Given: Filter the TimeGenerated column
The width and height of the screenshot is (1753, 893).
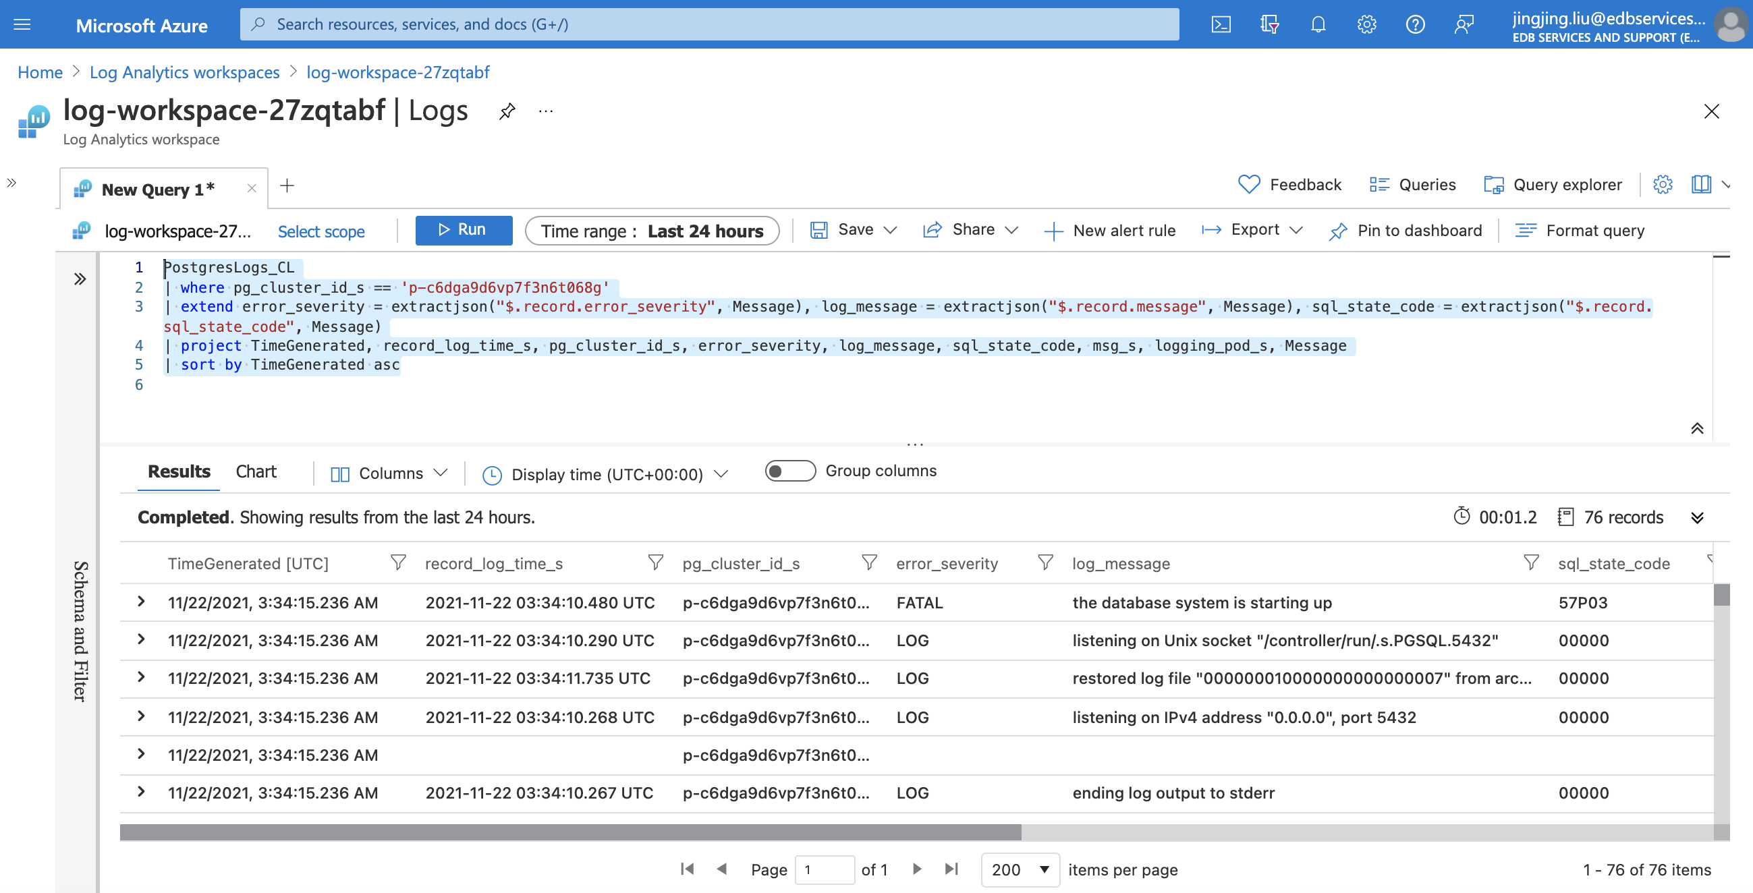Looking at the screenshot, I should pyautogui.click(x=398, y=563).
